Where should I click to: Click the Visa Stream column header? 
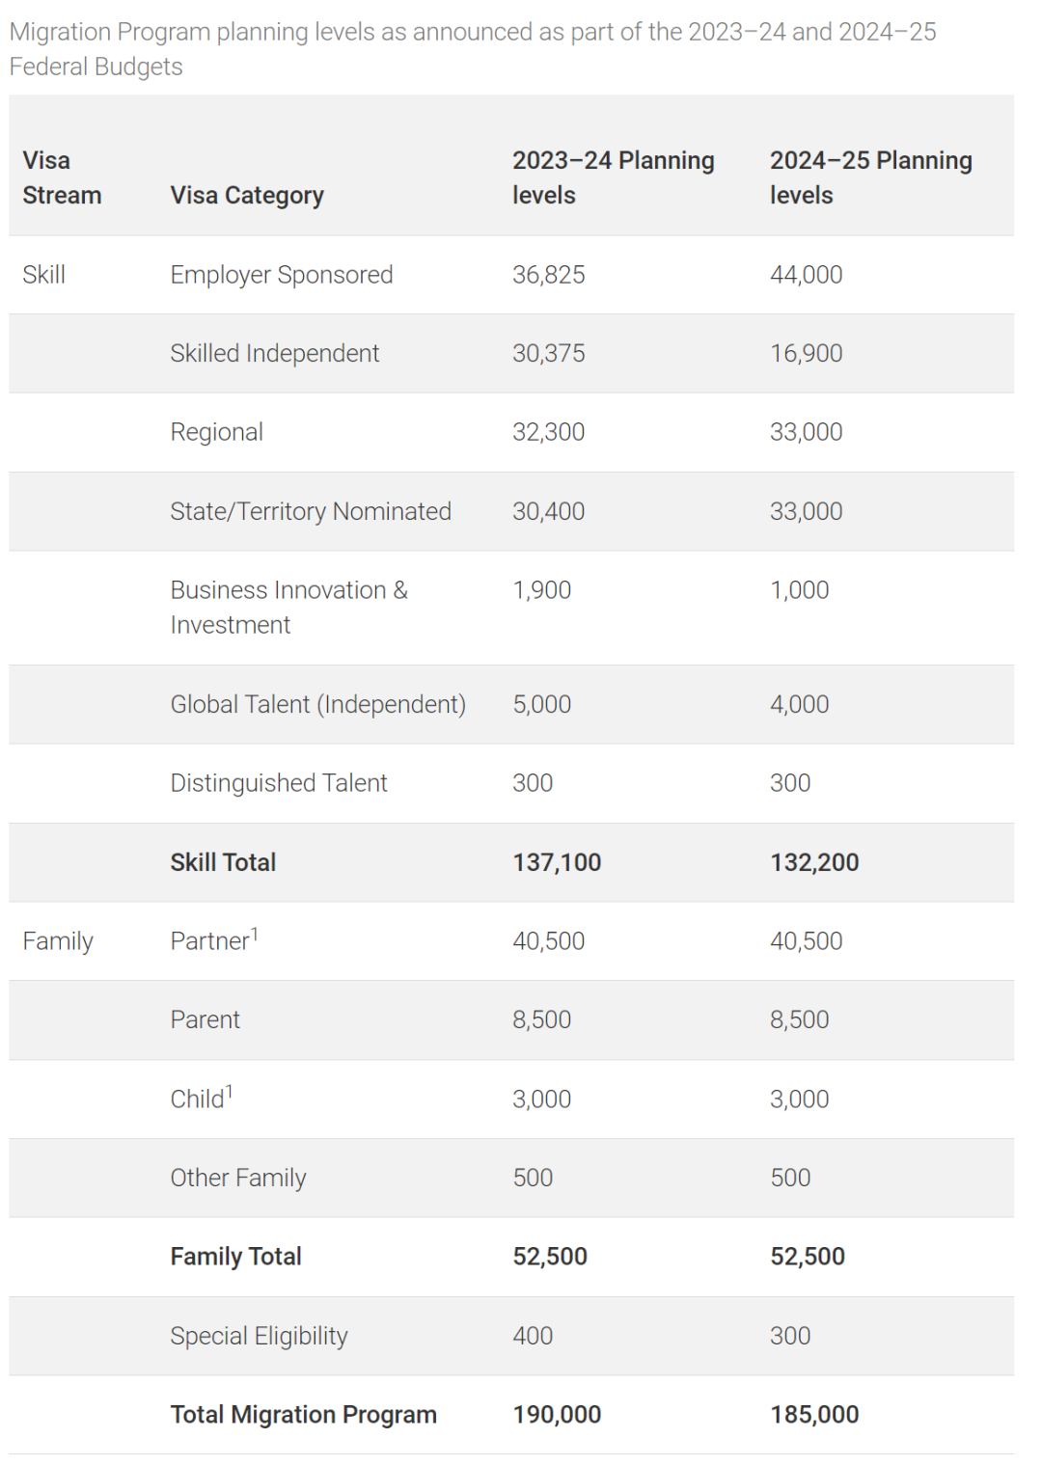pyautogui.click(x=62, y=177)
